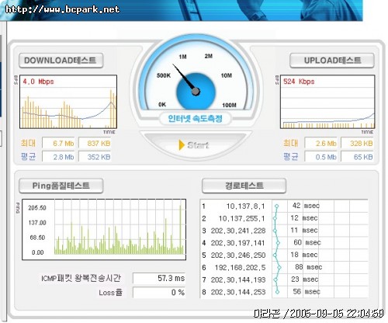Click upload max field 2.6 Mb
This screenshot has width=388, height=323.
tap(321, 143)
